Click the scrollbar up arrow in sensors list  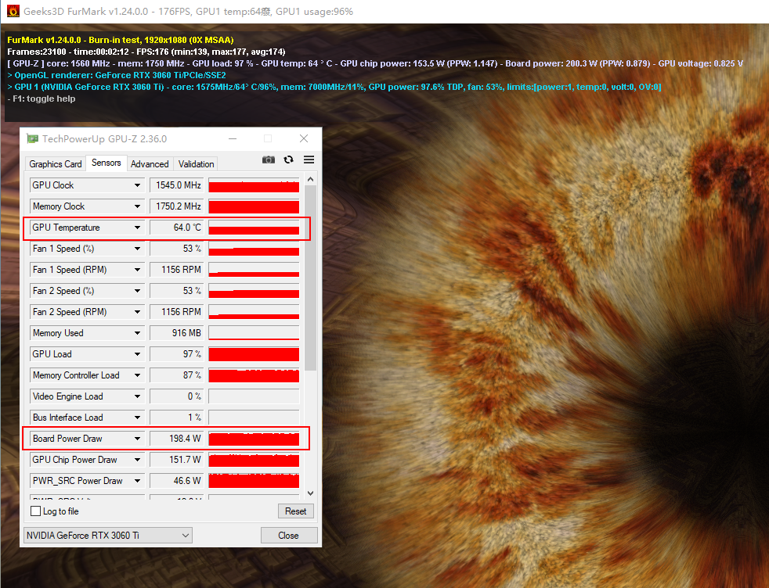pos(310,179)
